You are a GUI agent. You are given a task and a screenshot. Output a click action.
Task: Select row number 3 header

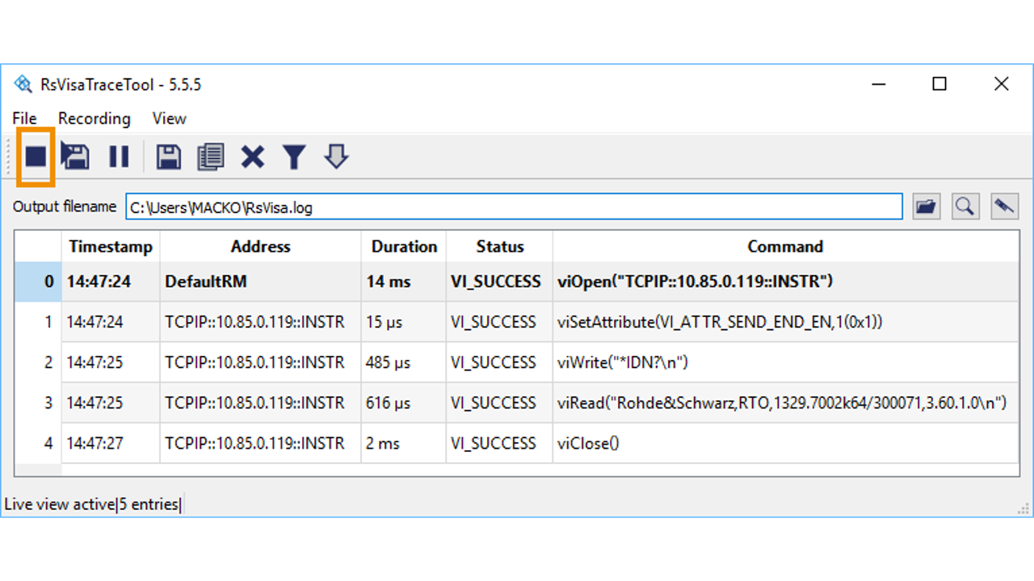coord(38,403)
